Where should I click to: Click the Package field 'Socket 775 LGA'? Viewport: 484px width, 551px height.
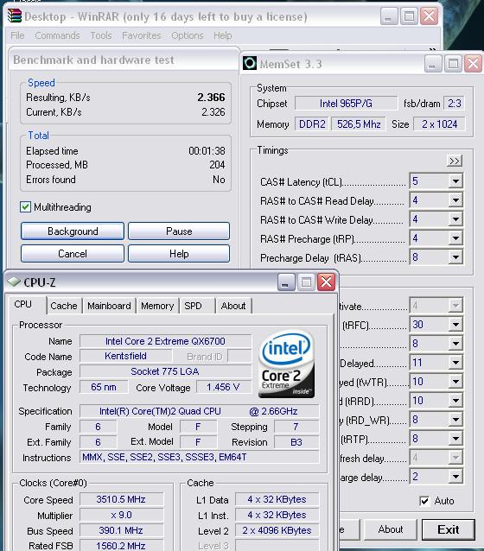tap(165, 371)
